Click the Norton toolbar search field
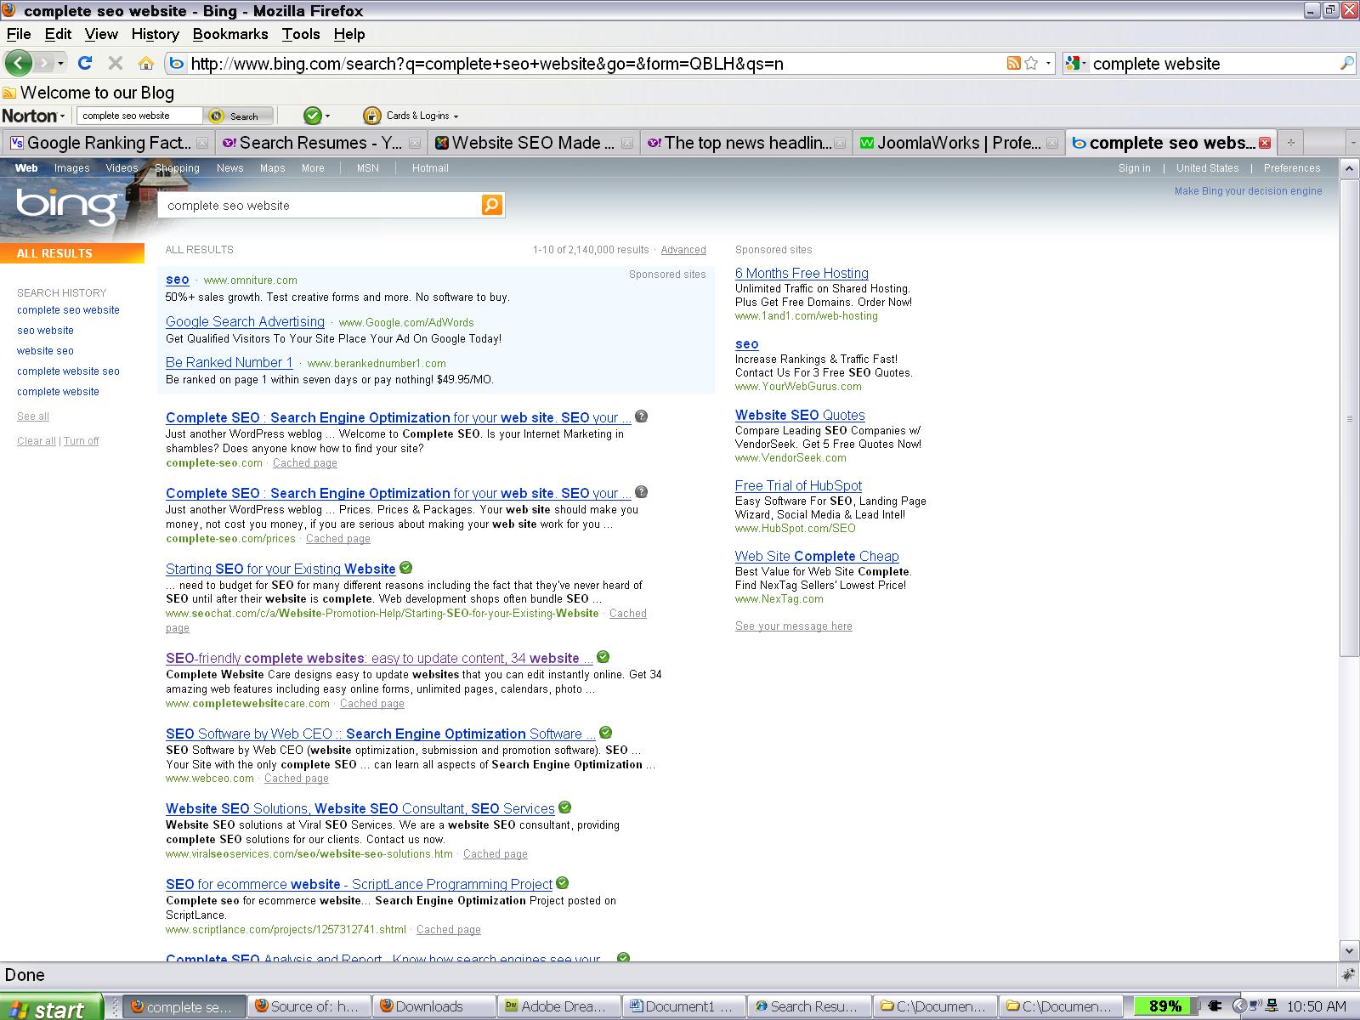Image resolution: width=1360 pixels, height=1020 pixels. click(139, 116)
